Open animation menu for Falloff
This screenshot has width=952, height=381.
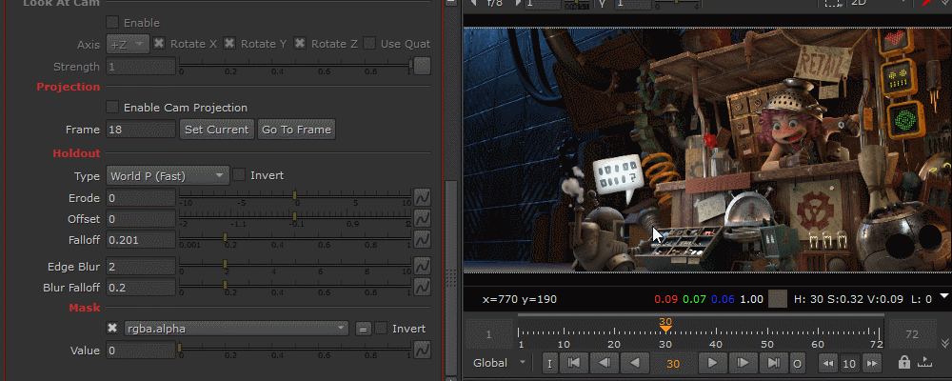422,239
